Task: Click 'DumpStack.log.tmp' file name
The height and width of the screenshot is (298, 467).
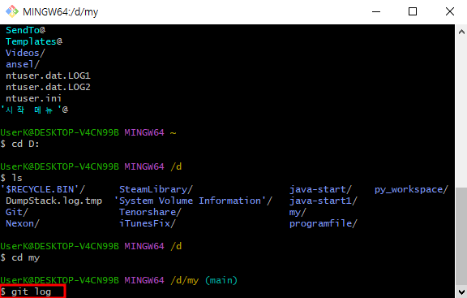Action: coord(54,201)
